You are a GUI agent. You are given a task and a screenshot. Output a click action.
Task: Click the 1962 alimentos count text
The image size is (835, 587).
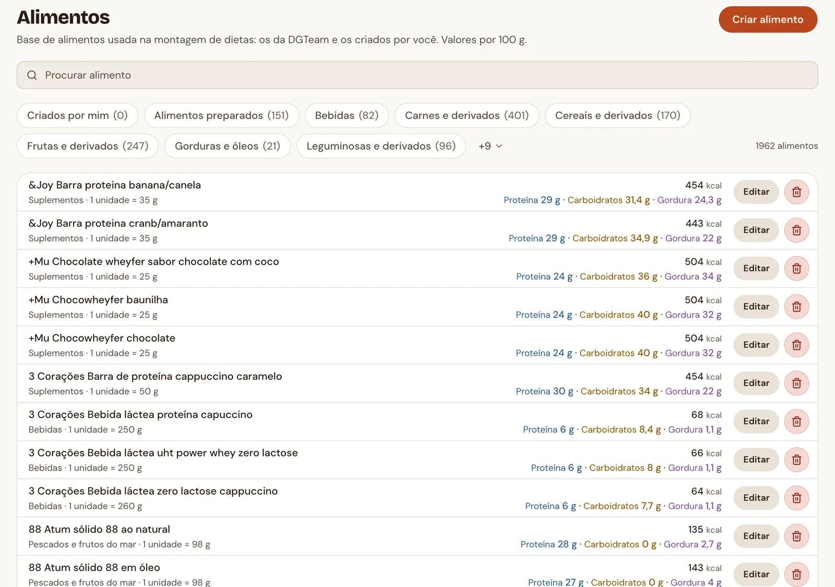[786, 146]
